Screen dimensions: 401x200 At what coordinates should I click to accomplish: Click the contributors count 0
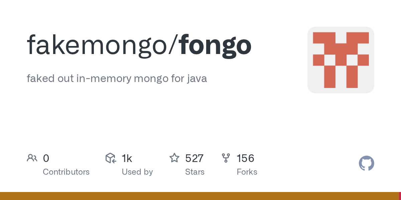[x=46, y=158]
